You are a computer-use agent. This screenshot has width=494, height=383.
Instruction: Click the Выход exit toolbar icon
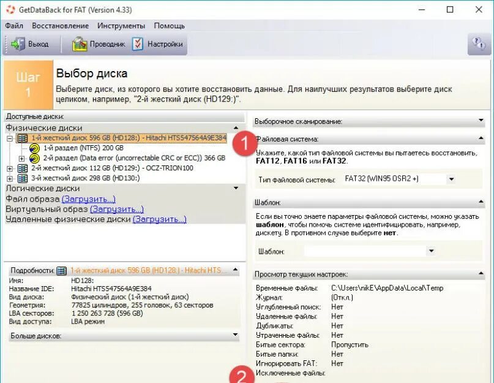(x=18, y=44)
